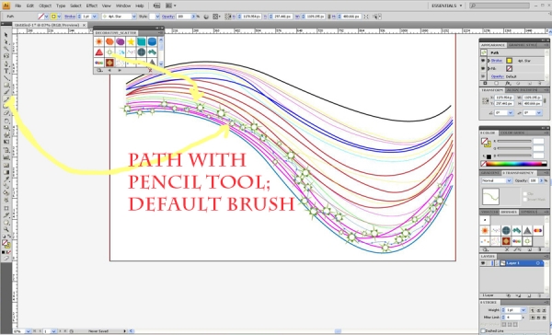
Task: Click the Adobe Illustrator Ai logo
Action: click(6, 6)
